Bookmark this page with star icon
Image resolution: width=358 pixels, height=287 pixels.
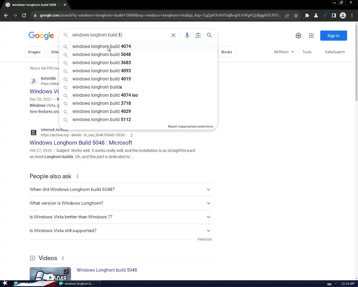[296, 15]
